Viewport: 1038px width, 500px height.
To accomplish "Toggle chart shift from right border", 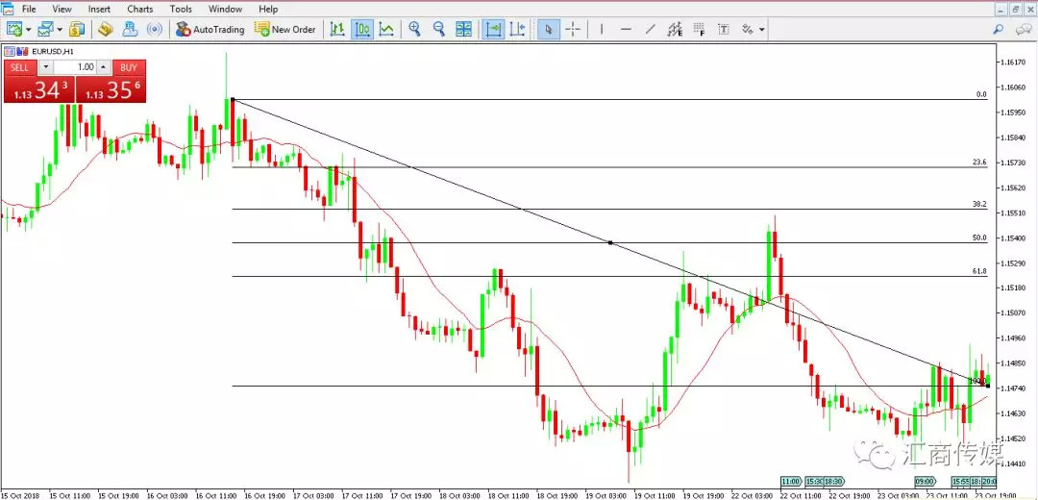I will coord(518,29).
